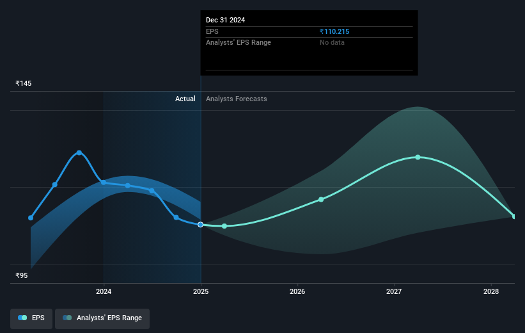Select the forecast data point near 2026
This screenshot has height=333, width=525.
point(321,200)
